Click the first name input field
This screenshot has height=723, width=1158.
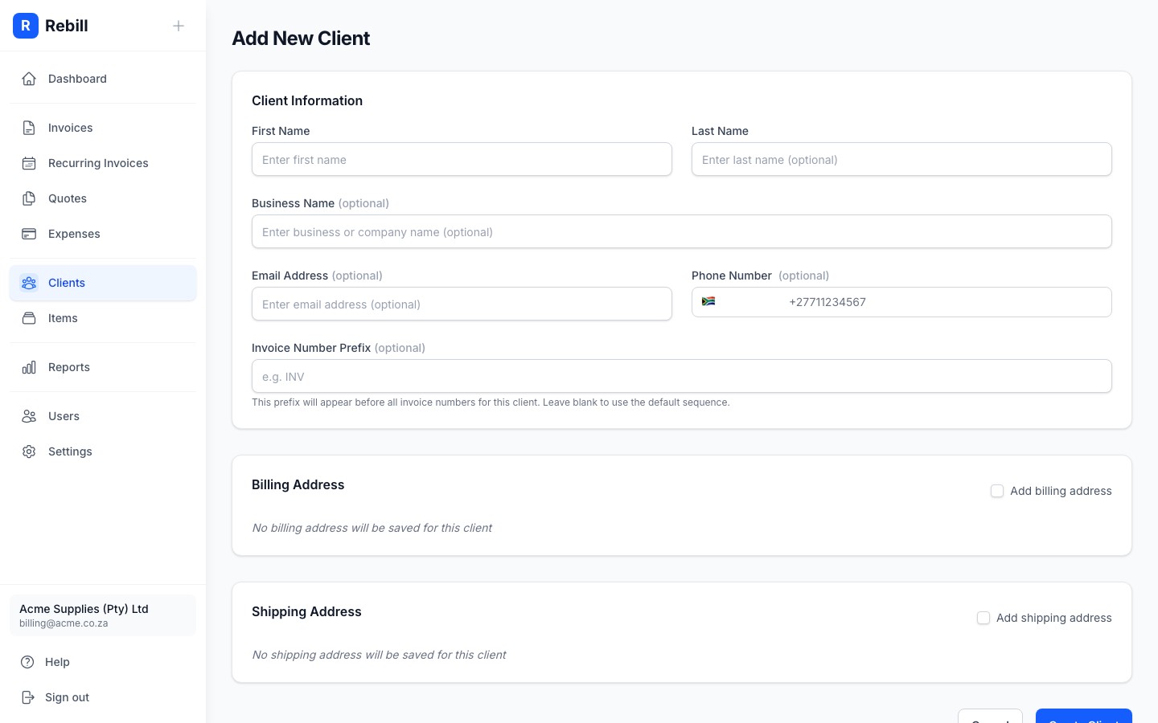coord(462,159)
